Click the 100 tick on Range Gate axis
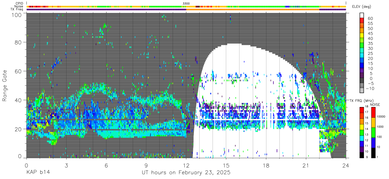Image resolution: width=389 pixels, height=179 pixels. pos(16,15)
